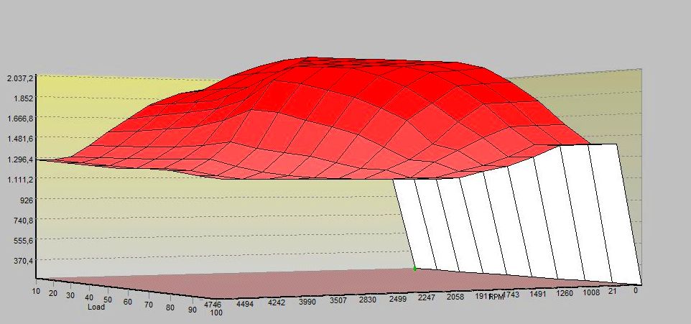Click the 60 tick on Load axis
Image resolution: width=691 pixels, height=324 pixels.
click(x=127, y=302)
